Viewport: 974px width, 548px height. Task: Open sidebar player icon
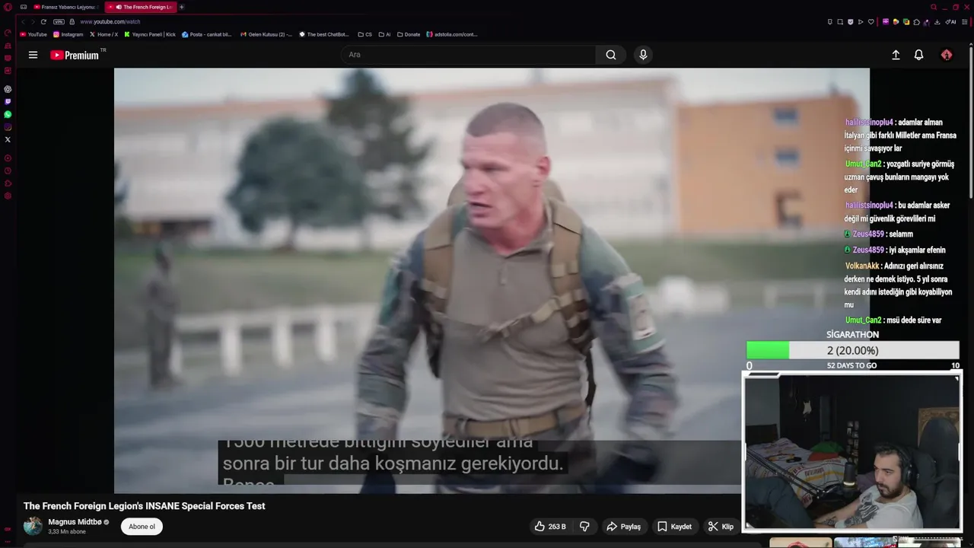point(8,158)
